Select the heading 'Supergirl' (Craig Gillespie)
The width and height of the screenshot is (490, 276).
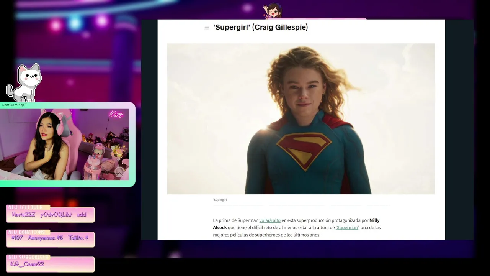tap(260, 27)
